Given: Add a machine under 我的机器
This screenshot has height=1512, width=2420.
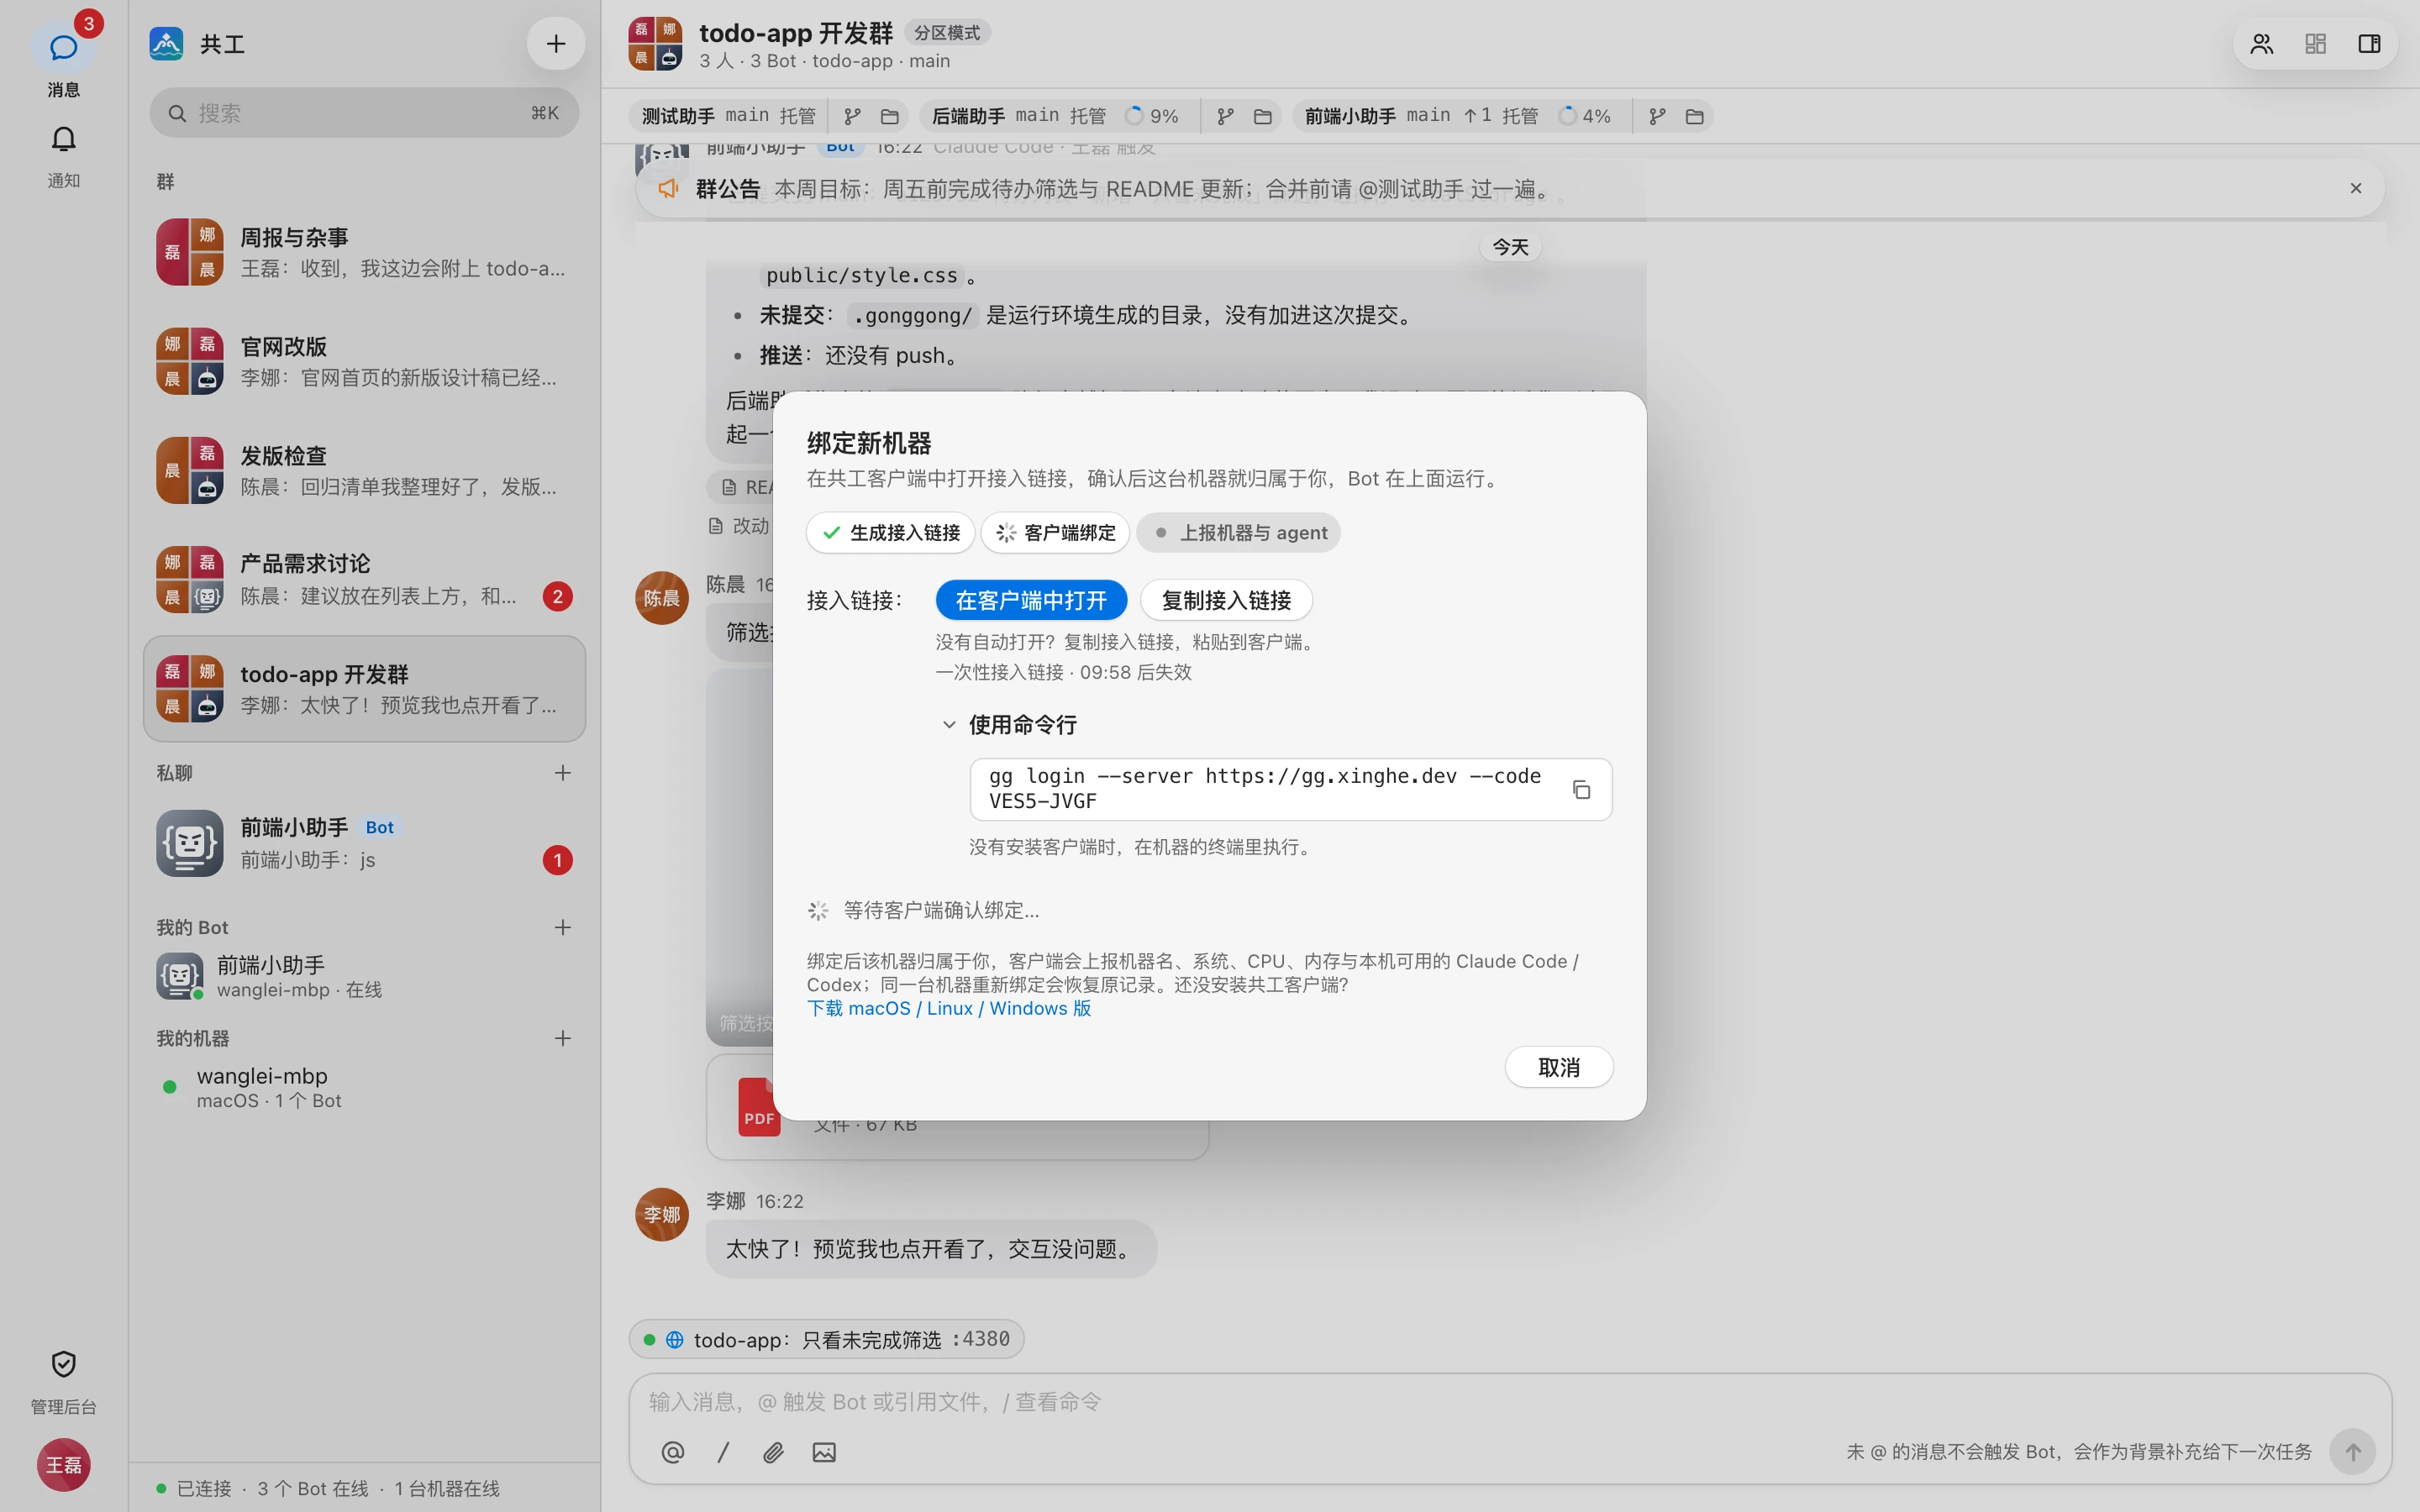Looking at the screenshot, I should (x=563, y=1039).
